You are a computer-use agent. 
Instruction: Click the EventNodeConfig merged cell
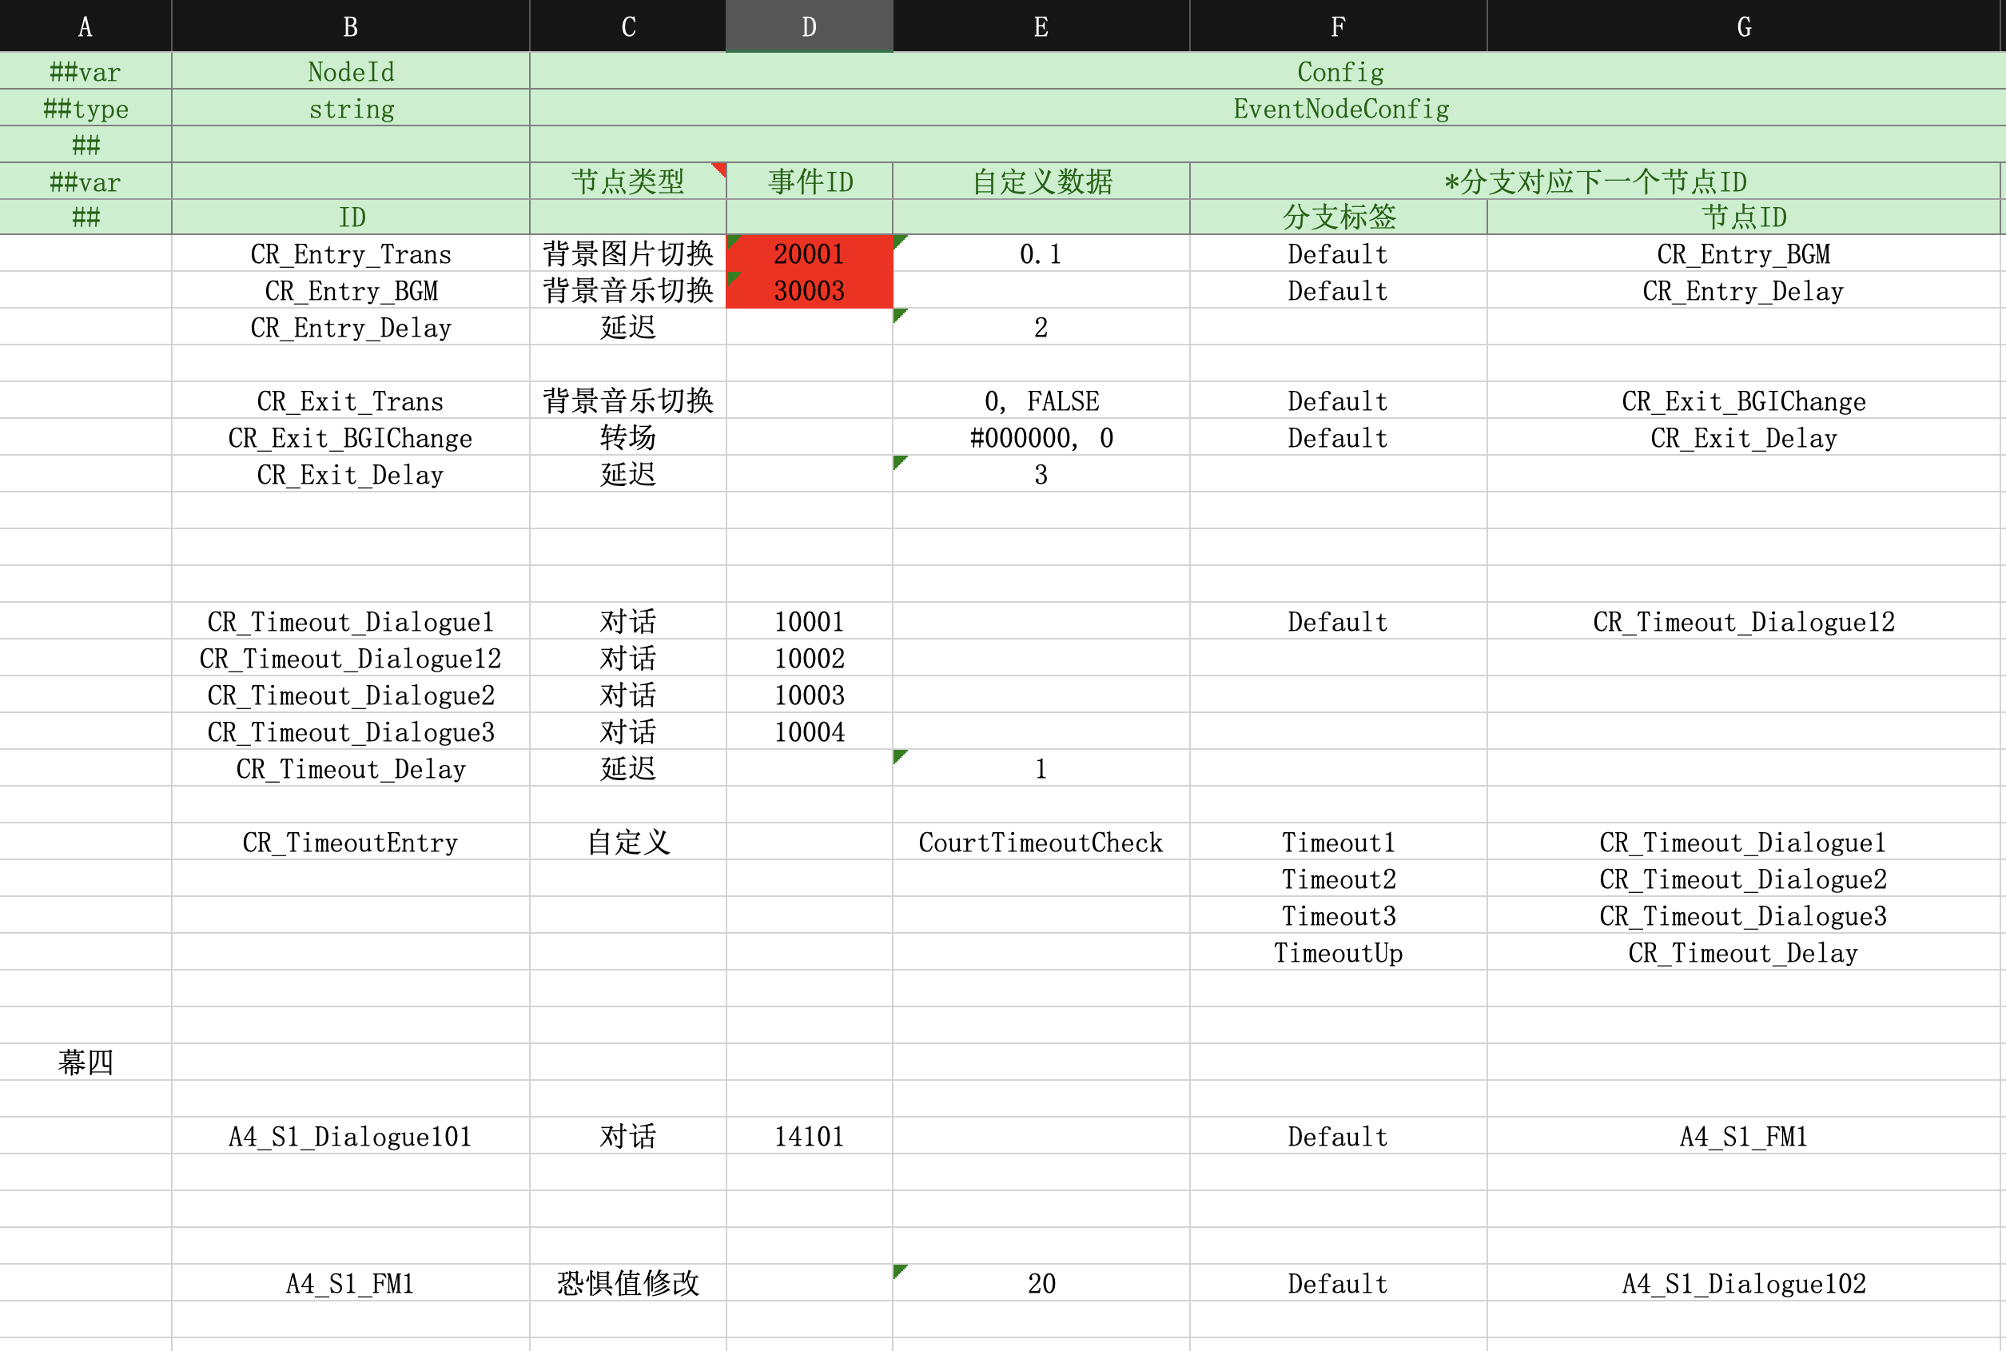[1340, 109]
